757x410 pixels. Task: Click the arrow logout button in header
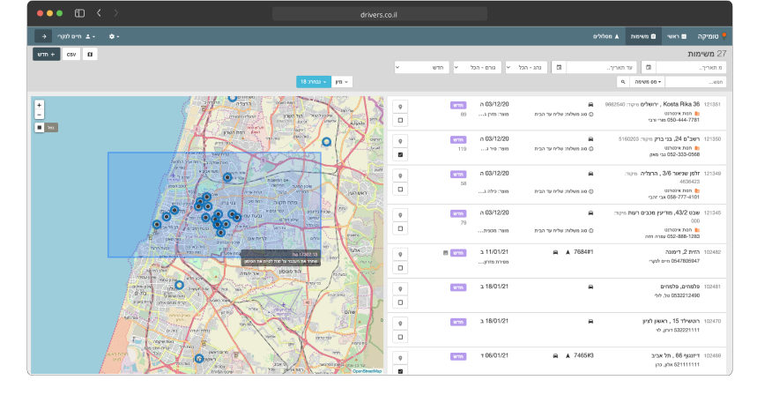[43, 36]
